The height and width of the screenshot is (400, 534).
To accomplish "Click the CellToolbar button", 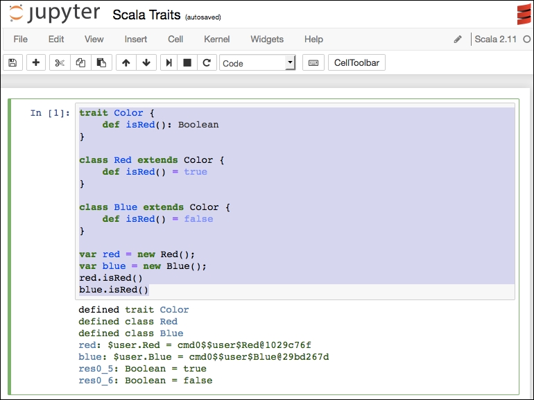I will [x=356, y=62].
